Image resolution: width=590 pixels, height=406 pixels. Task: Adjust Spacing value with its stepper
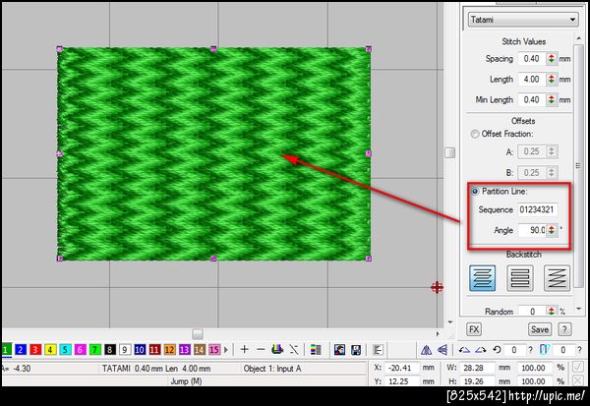tap(552, 59)
